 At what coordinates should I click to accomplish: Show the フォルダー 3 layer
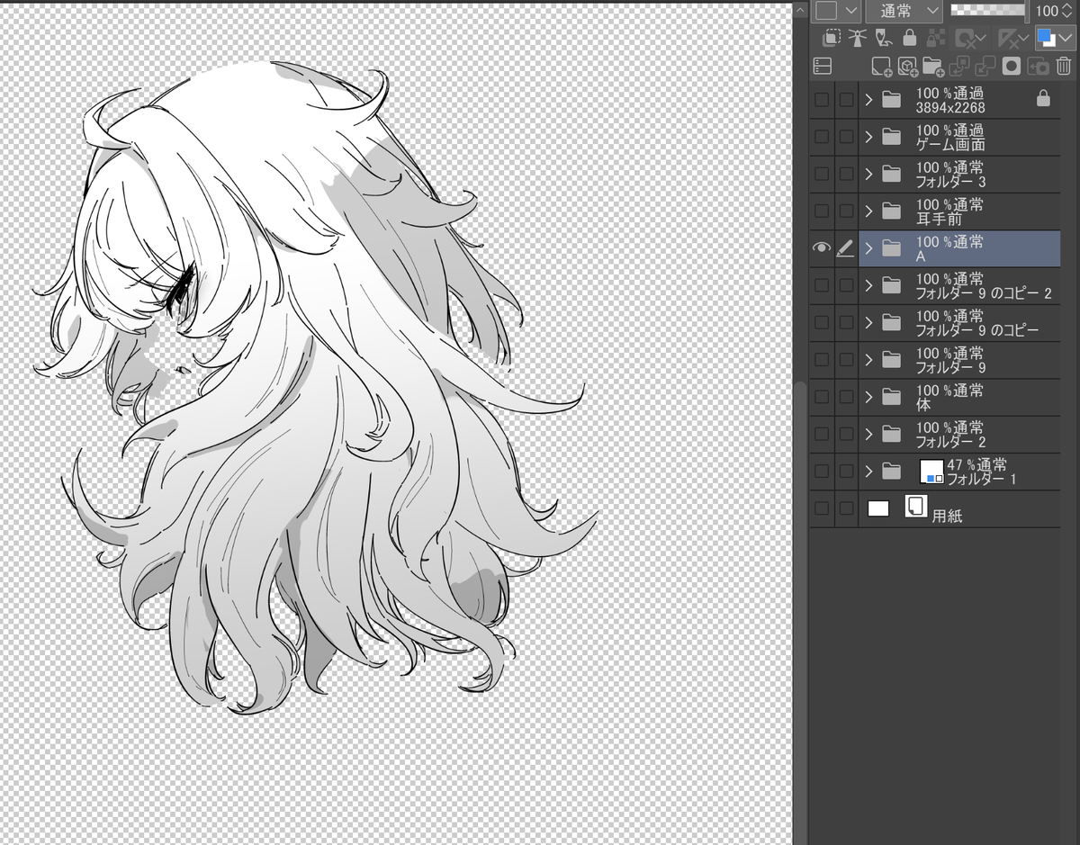pyautogui.click(x=822, y=174)
